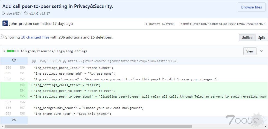Screen dimensions: 268x129
Task: Click the Browse files button
Action: coord(251,7)
